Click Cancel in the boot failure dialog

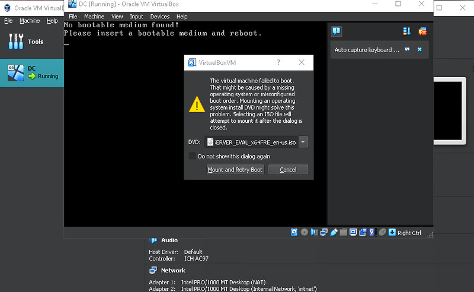click(x=288, y=170)
